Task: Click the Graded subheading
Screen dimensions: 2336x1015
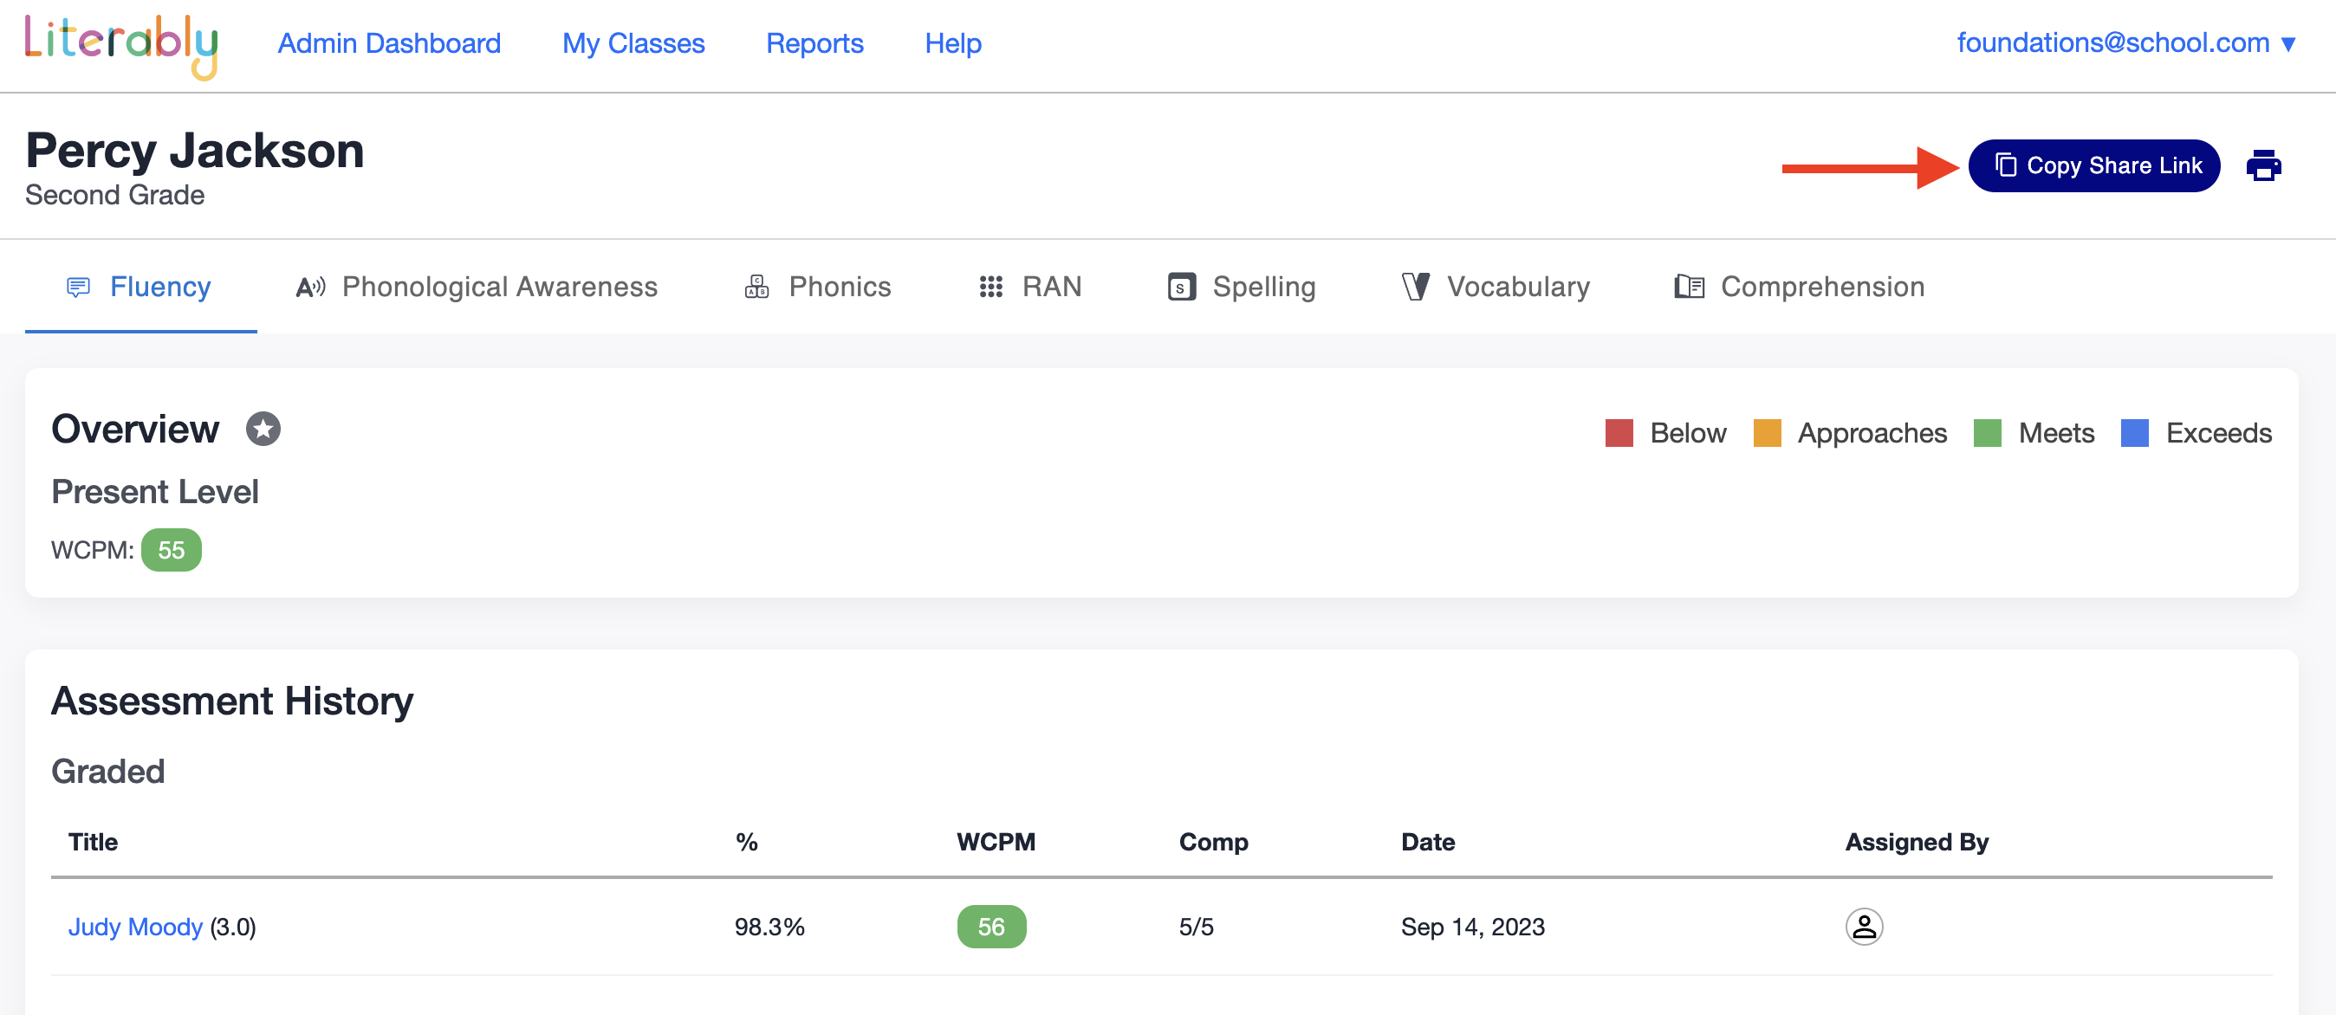Action: [x=108, y=772]
